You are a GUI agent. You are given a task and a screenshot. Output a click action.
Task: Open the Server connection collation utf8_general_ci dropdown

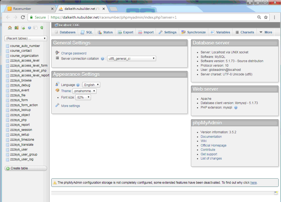(x=132, y=58)
